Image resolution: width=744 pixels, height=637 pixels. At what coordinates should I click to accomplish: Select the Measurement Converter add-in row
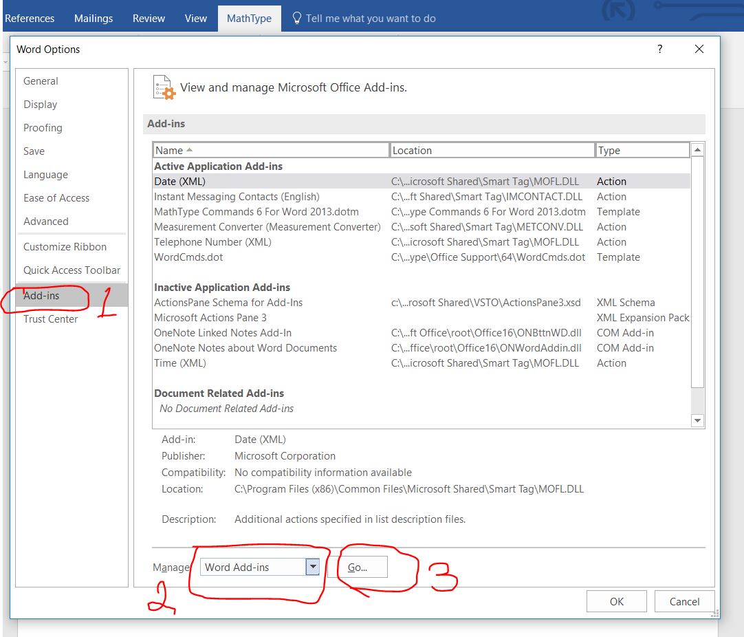pyautogui.click(x=422, y=227)
